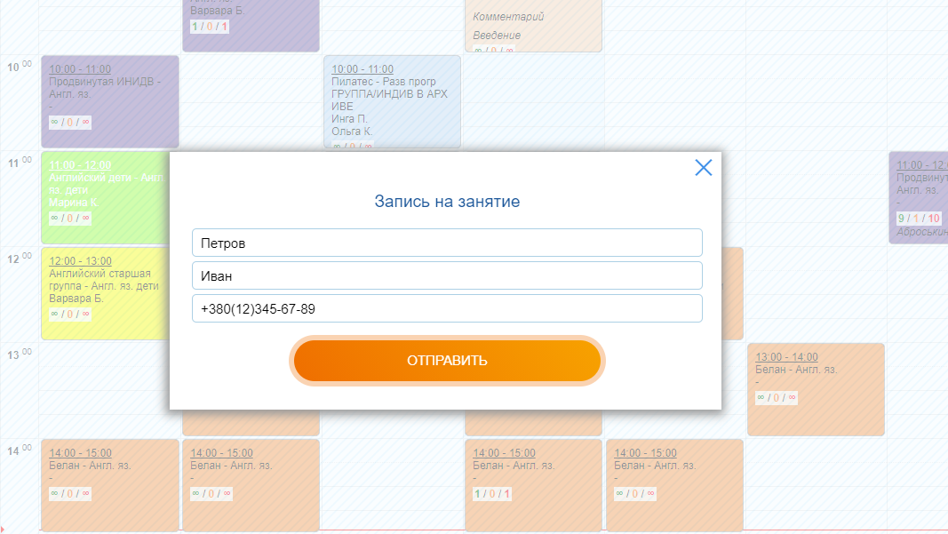The image size is (948, 534).
Task: Open the purple Продвинутая event at right edge
Action: (x=920, y=197)
